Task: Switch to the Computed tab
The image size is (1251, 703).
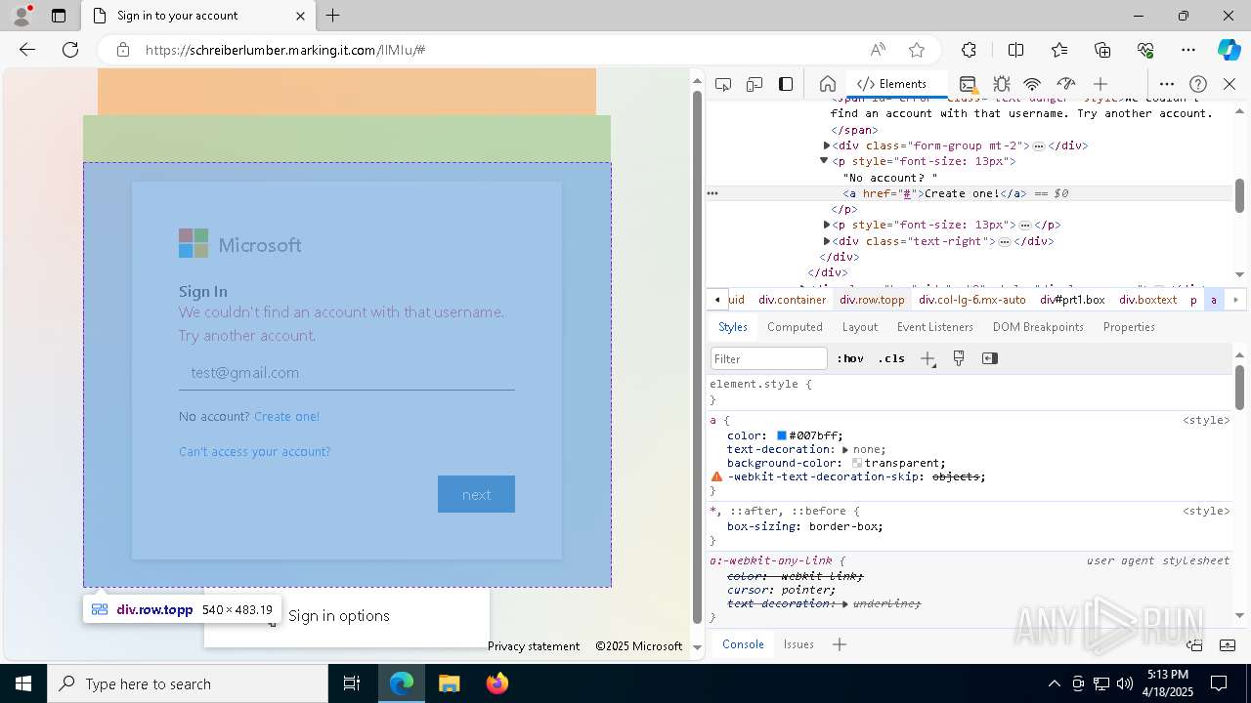Action: point(795,327)
